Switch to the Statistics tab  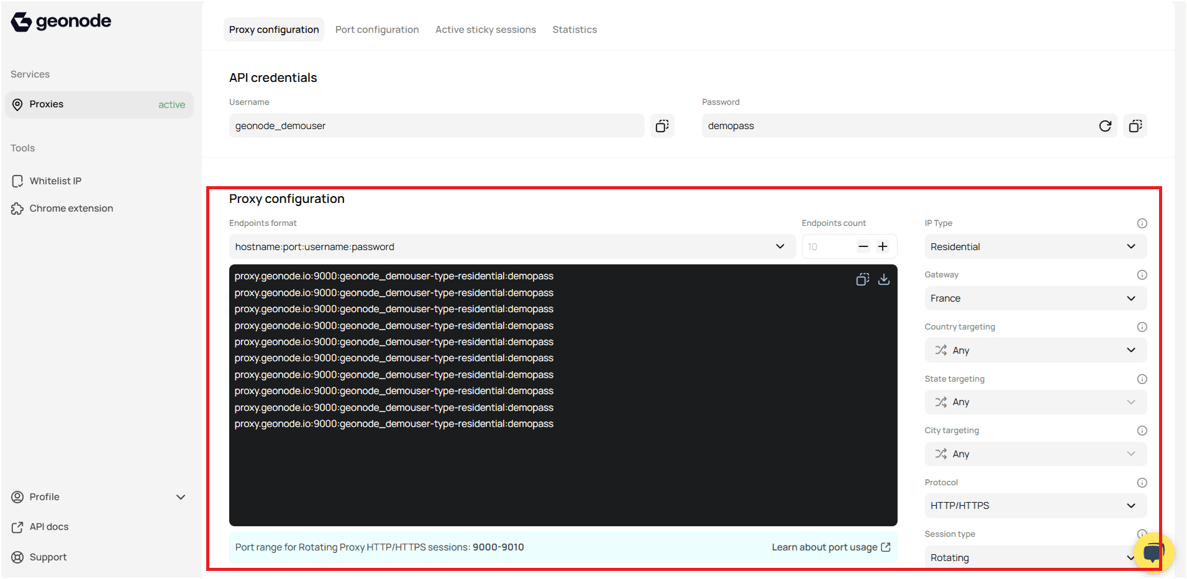574,29
